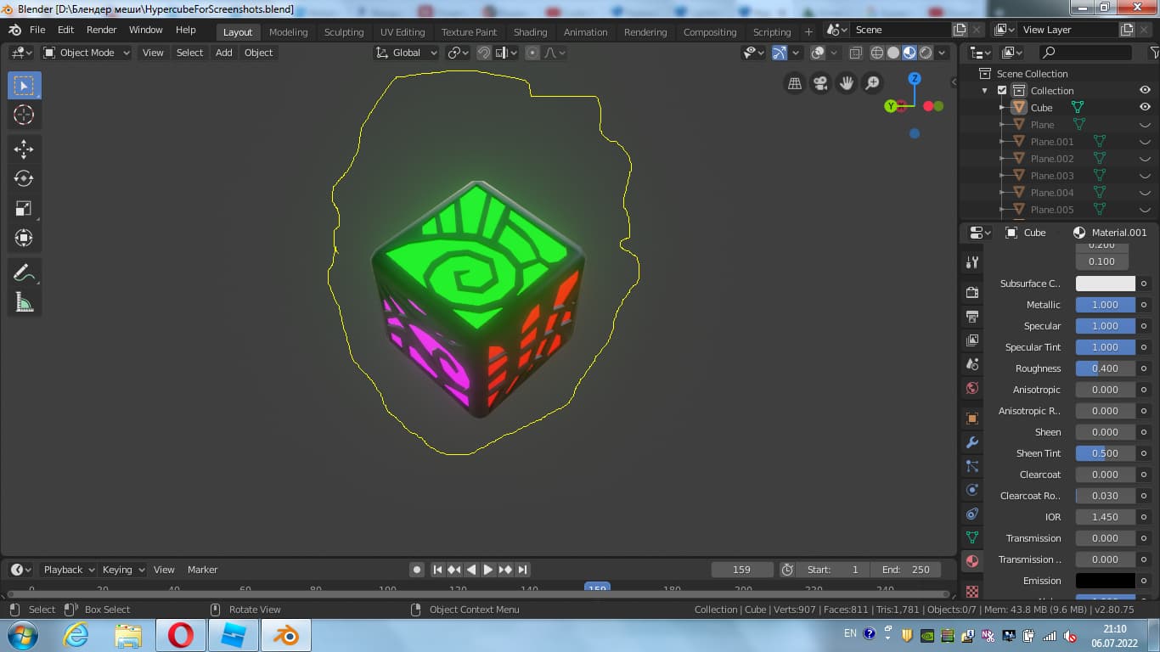Uncheck the Collection checkbox in outliner
The image size is (1160, 652).
coord(1002,90)
